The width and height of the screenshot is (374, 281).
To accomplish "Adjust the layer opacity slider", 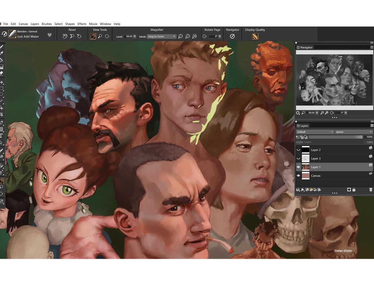I will (x=335, y=137).
